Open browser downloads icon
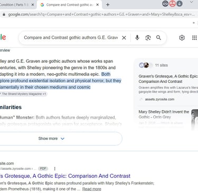The height and width of the screenshot is (193, 198). tap(180, 4)
